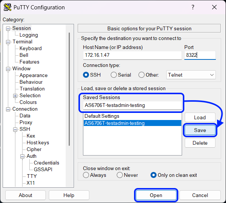Collapse the Auth tree node

click(22, 156)
